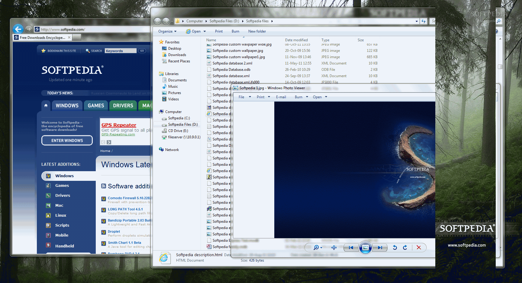Open the Smith Chart 1.1 Beta link
The height and width of the screenshot is (283, 522).
(124, 243)
